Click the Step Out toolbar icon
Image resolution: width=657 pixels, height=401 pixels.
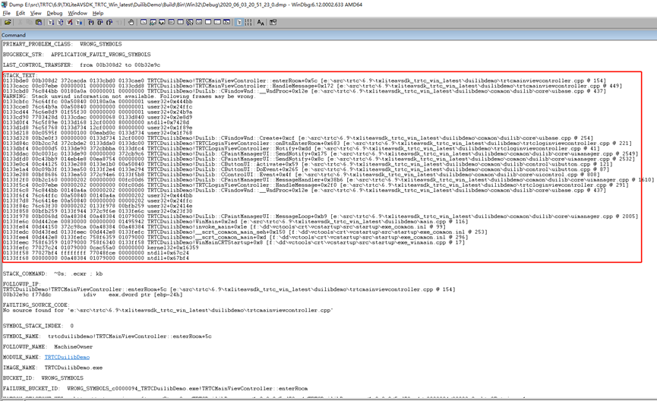[109, 22]
